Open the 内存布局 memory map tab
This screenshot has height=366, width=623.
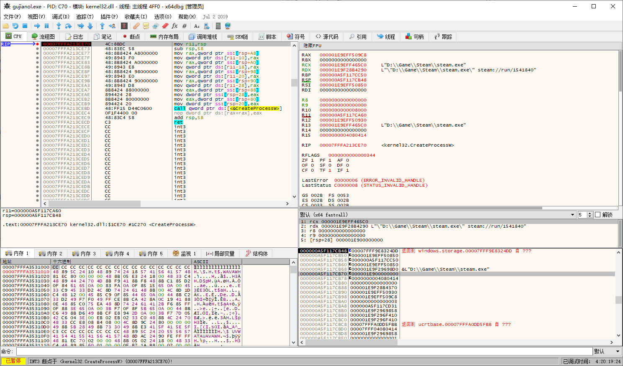pos(164,36)
